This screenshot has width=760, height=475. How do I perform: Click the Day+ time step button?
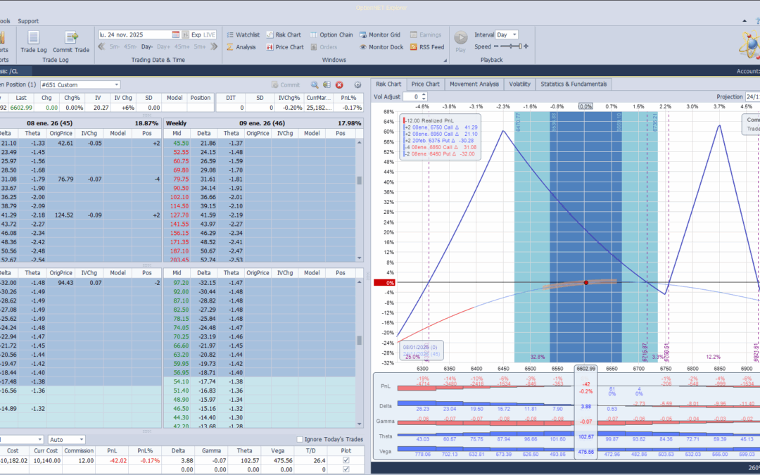tap(163, 47)
